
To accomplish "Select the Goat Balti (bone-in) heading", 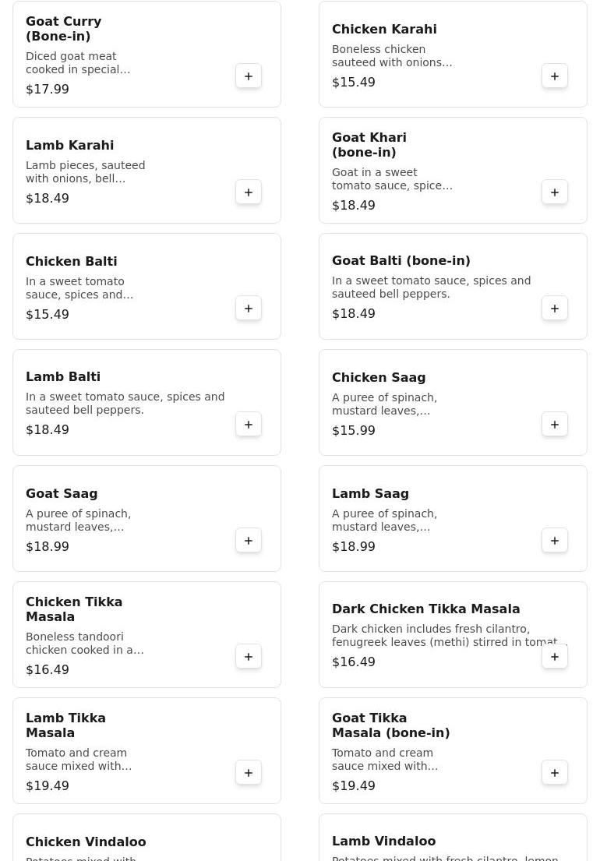I will coord(401,261).
